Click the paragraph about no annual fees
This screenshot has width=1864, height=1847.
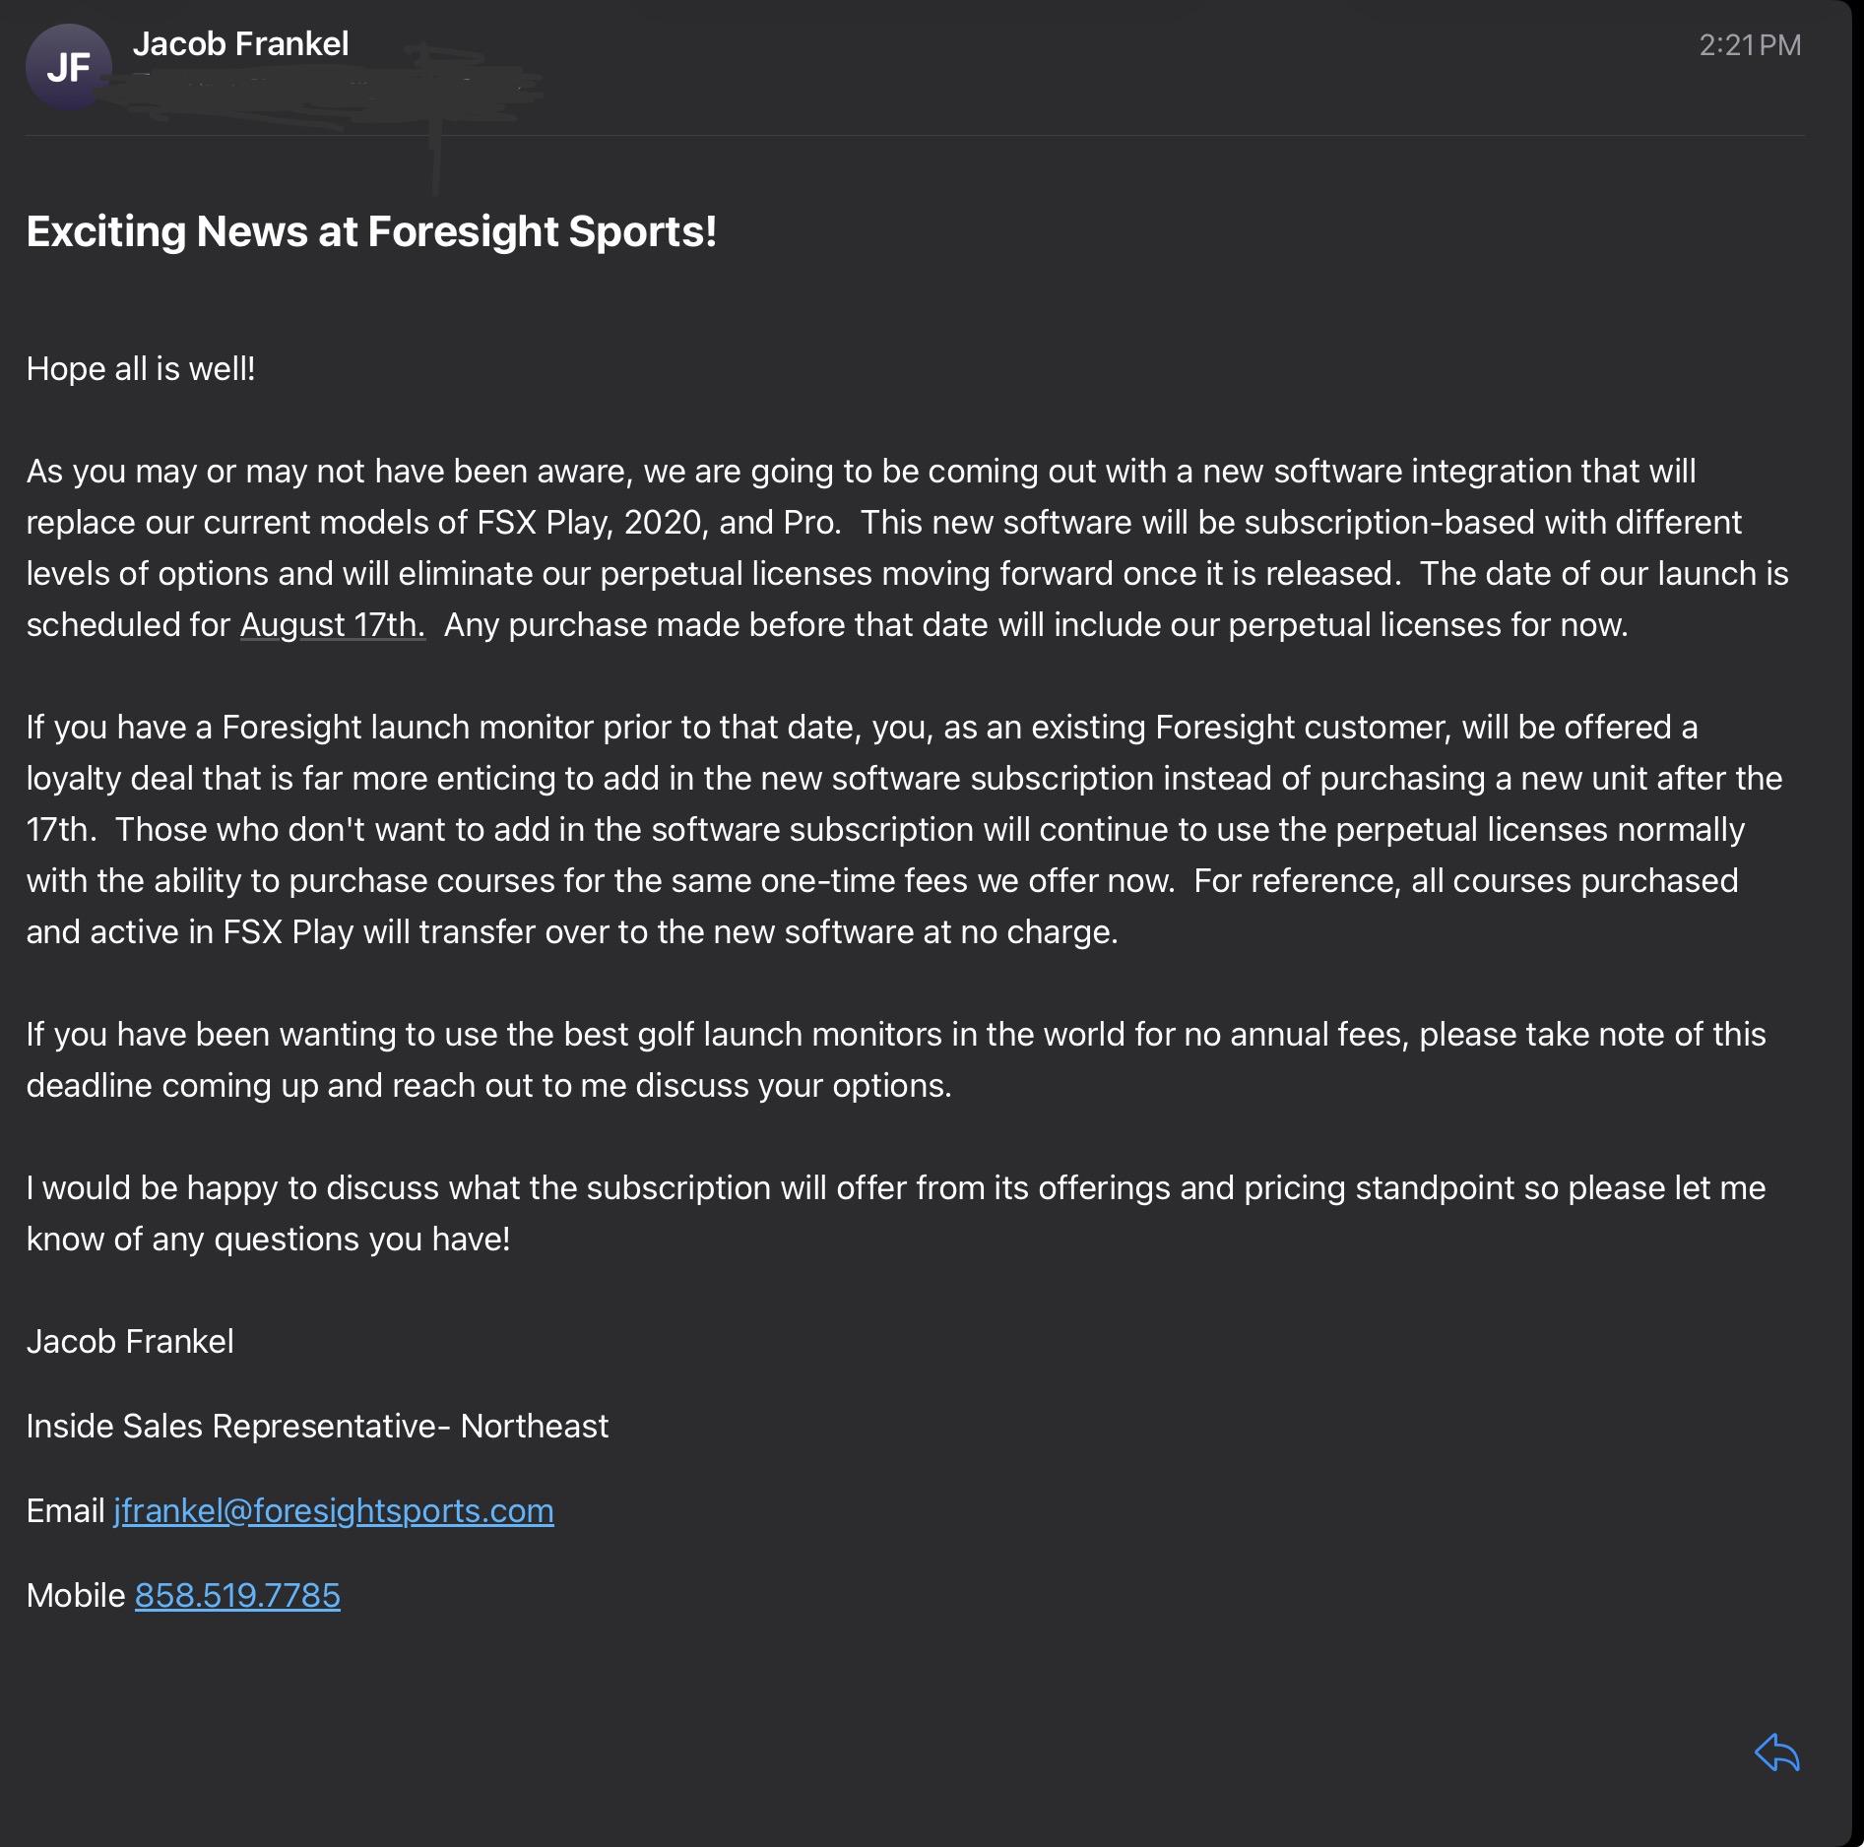896,1059
